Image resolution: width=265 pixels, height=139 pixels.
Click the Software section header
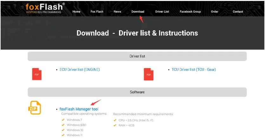(x=137, y=92)
